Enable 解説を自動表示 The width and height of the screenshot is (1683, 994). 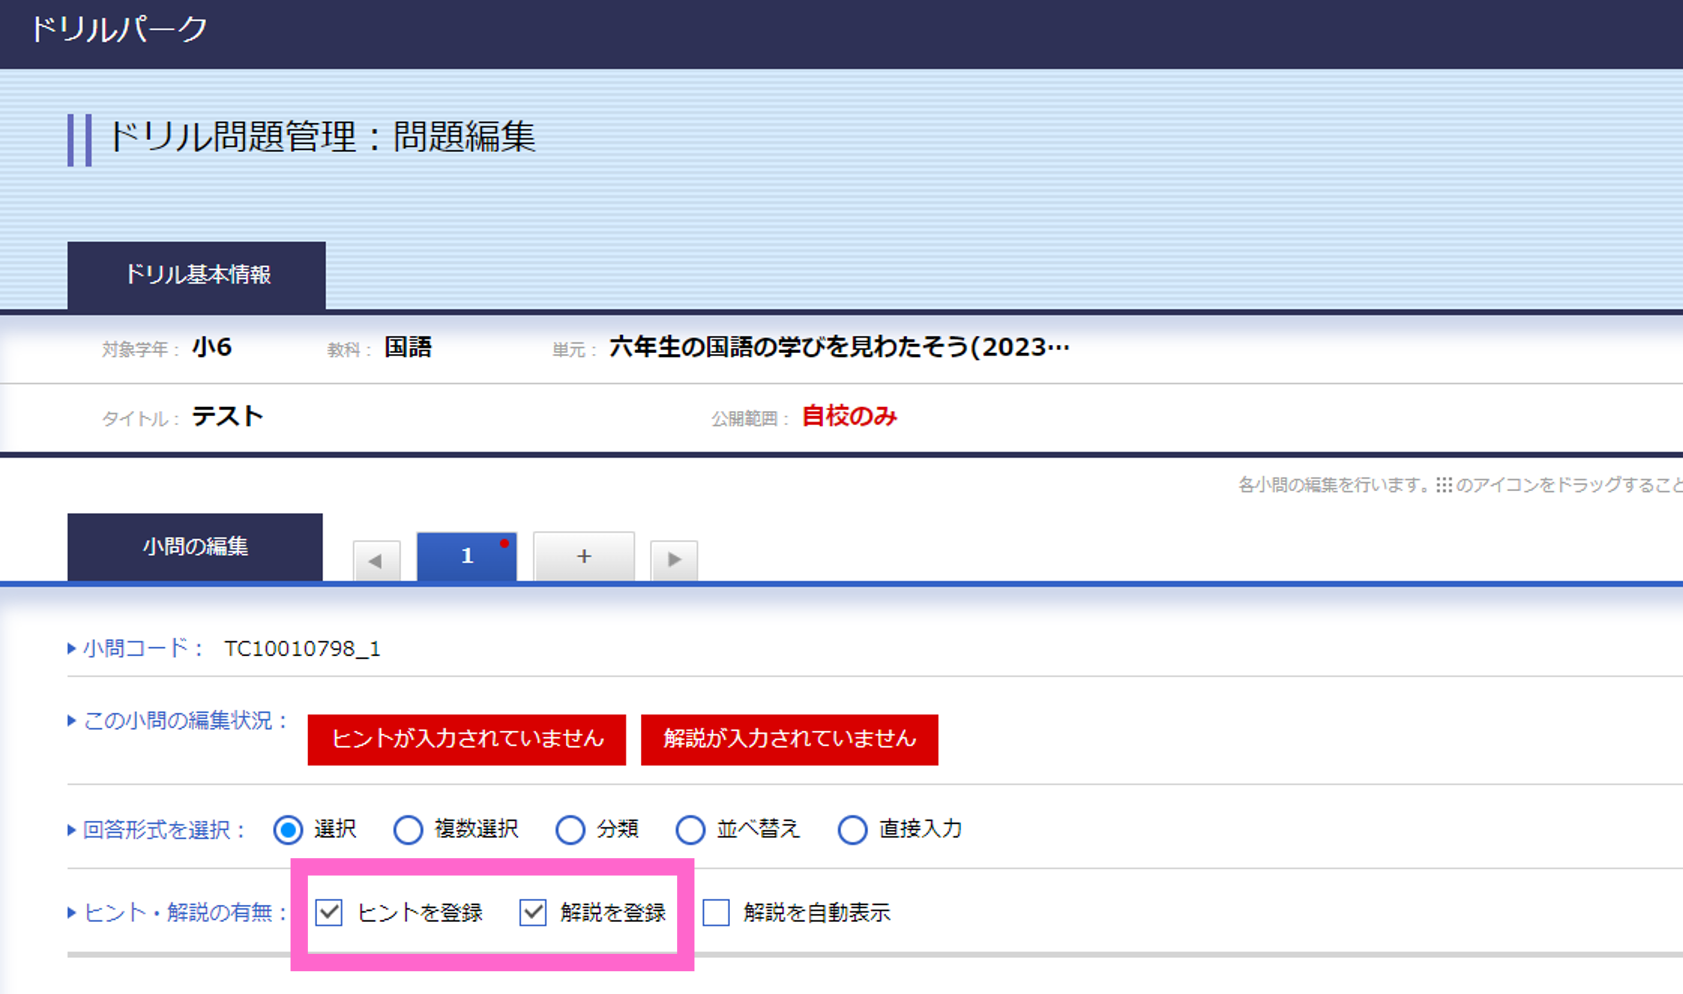coord(715,912)
